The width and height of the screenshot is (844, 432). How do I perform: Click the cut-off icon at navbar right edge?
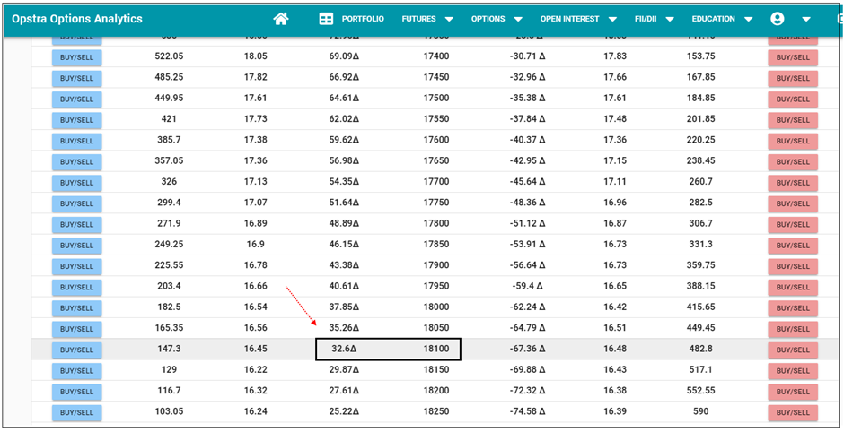tap(839, 19)
